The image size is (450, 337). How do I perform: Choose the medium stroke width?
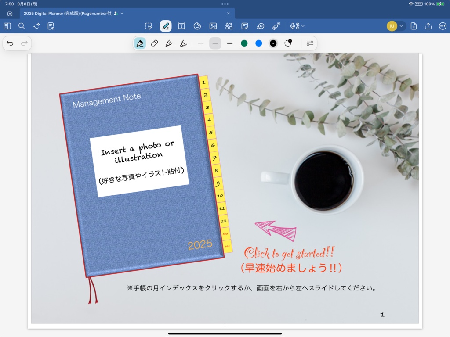(215, 43)
